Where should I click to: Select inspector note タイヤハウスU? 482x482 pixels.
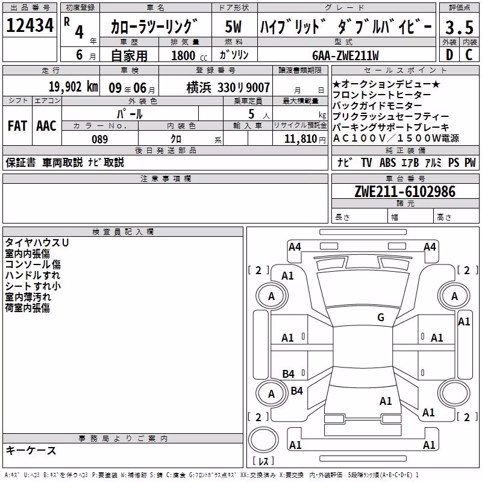pyautogui.click(x=37, y=243)
